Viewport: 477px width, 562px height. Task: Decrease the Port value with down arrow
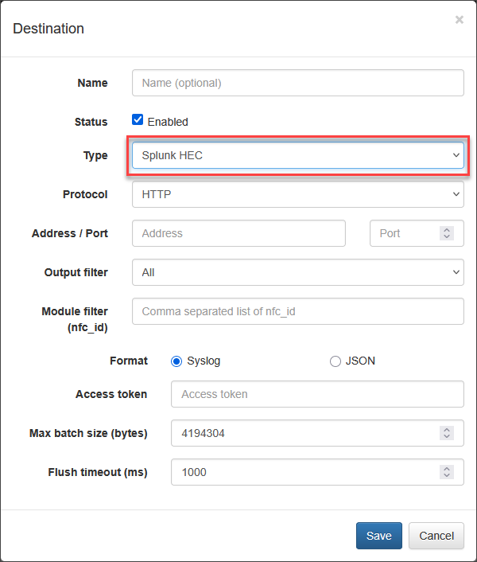[447, 236]
